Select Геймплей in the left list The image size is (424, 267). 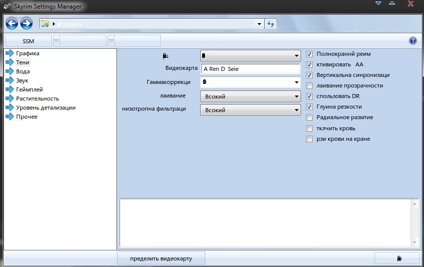29,90
